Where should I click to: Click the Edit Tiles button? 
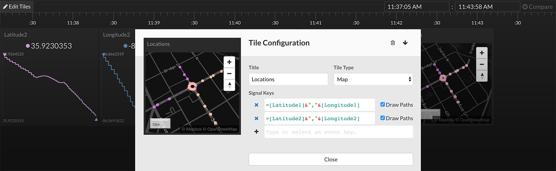pos(17,7)
